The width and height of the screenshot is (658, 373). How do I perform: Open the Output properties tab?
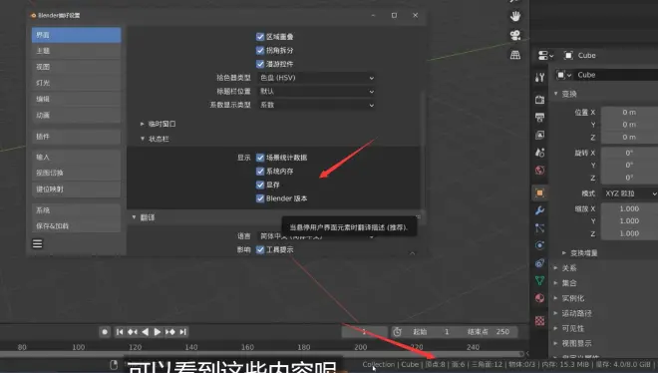[x=539, y=117]
